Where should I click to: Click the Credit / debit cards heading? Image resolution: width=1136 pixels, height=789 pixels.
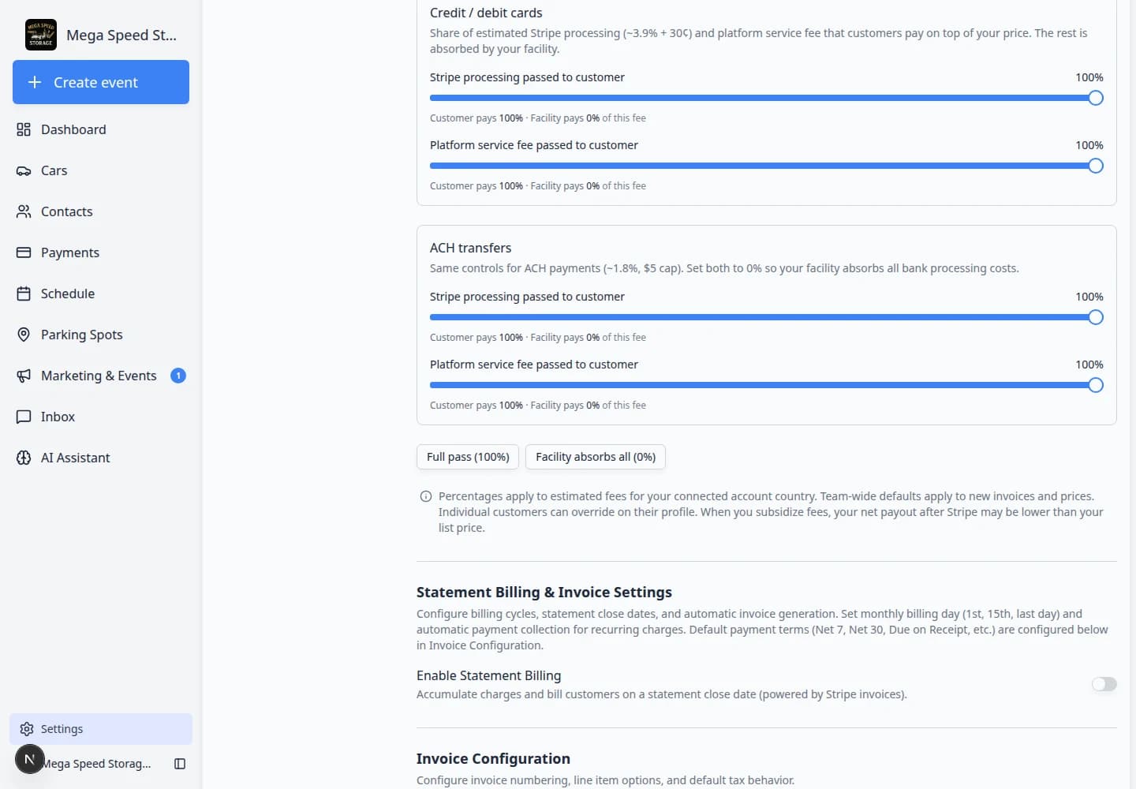pyautogui.click(x=486, y=13)
